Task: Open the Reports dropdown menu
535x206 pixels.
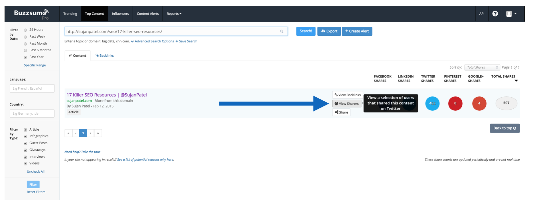Action: click(174, 14)
